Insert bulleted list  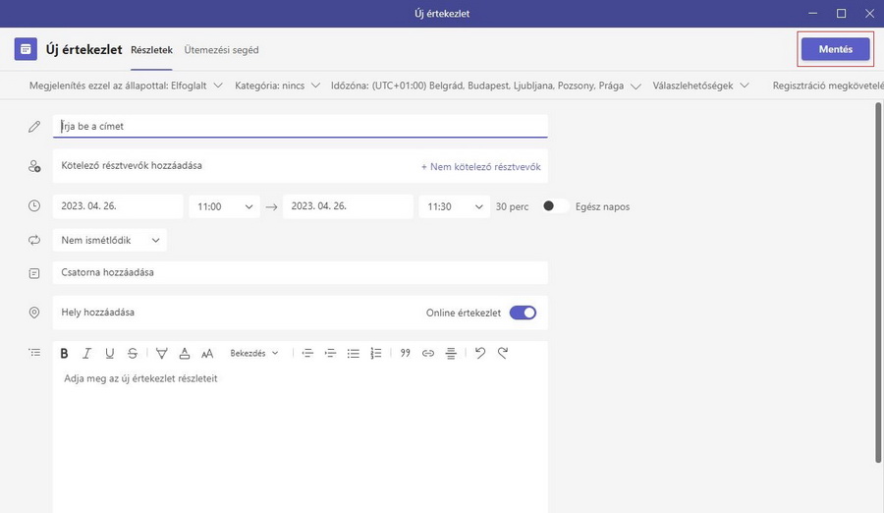[354, 353]
